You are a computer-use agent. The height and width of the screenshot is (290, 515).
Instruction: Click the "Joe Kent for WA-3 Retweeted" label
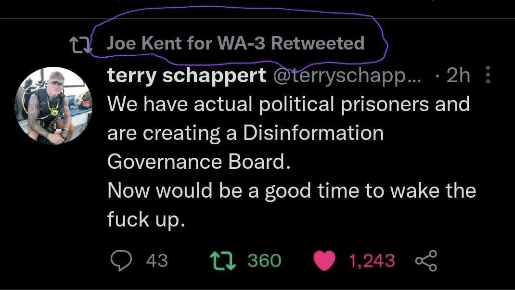coord(235,43)
